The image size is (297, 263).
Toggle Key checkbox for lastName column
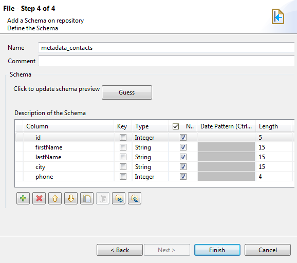coord(123,157)
